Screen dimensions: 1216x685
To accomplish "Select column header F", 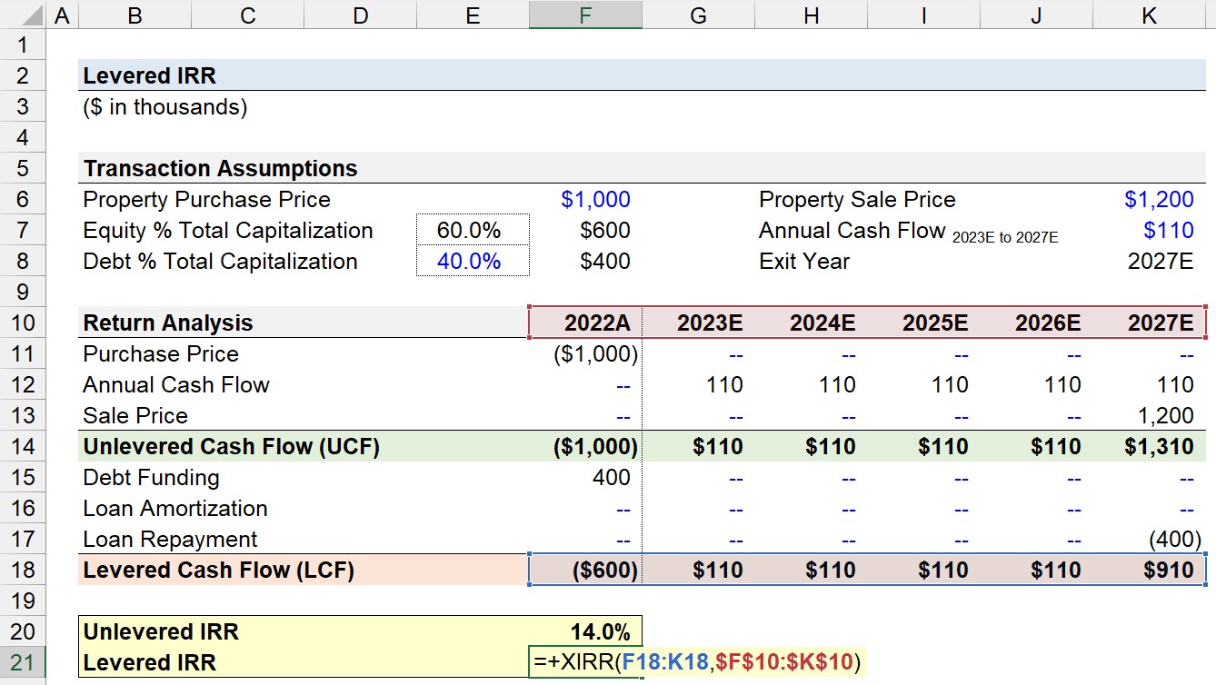I will 585,15.
